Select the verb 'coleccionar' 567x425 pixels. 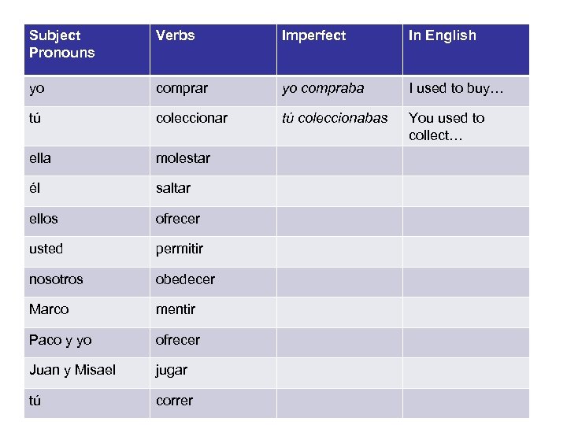coord(191,118)
